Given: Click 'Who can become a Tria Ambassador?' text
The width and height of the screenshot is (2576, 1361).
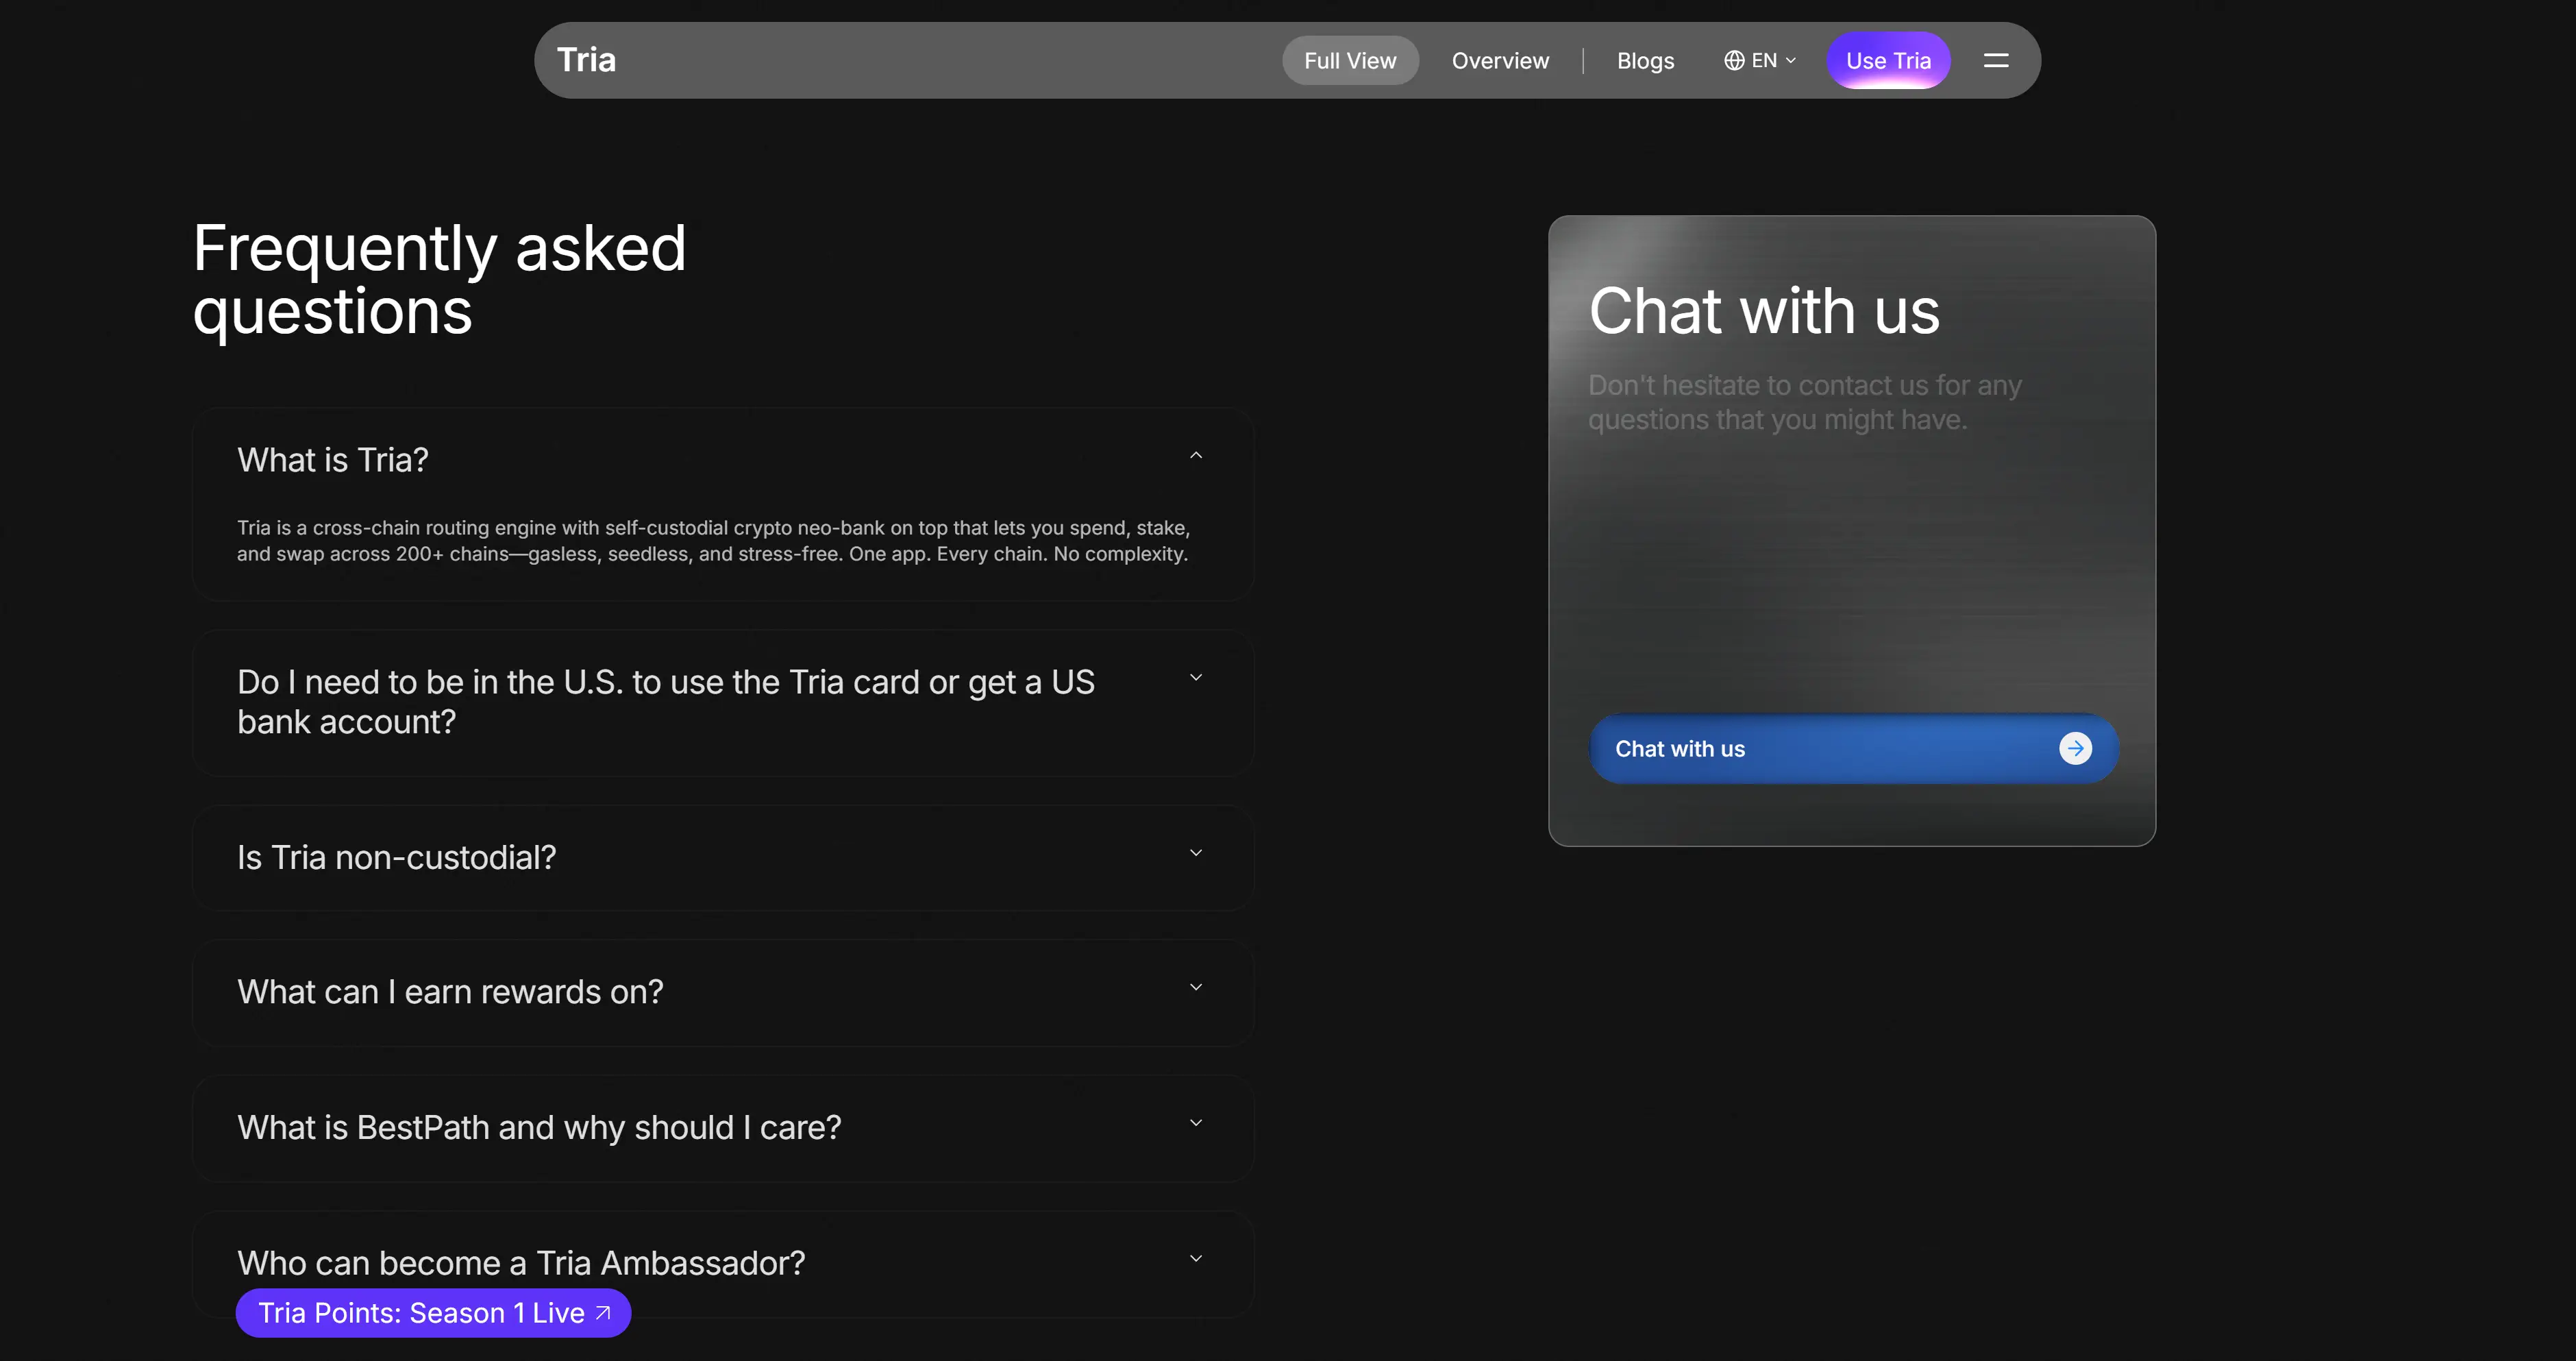Looking at the screenshot, I should tap(521, 1264).
